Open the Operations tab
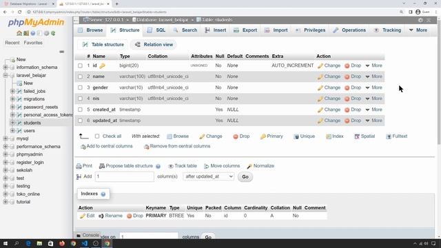Viewport: 441px width, 248px height. [349, 30]
